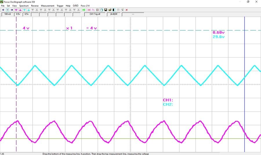Click the magenta CH1: label
Screen dimensions: 261x155
168,100
